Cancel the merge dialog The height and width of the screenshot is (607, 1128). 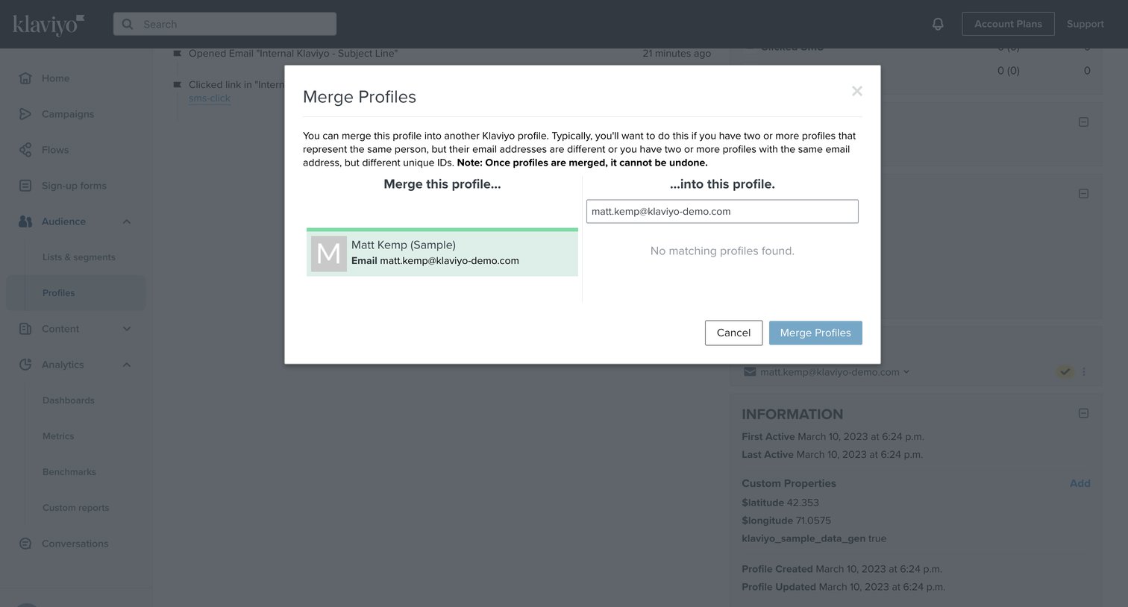point(733,333)
